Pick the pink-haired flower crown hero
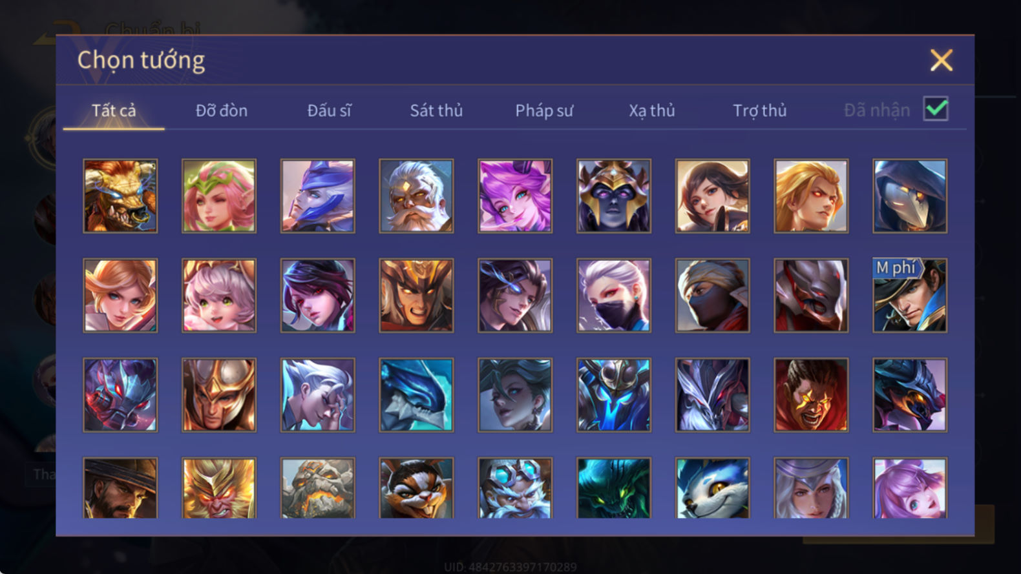Screen dimensions: 1021x574 click(219, 196)
